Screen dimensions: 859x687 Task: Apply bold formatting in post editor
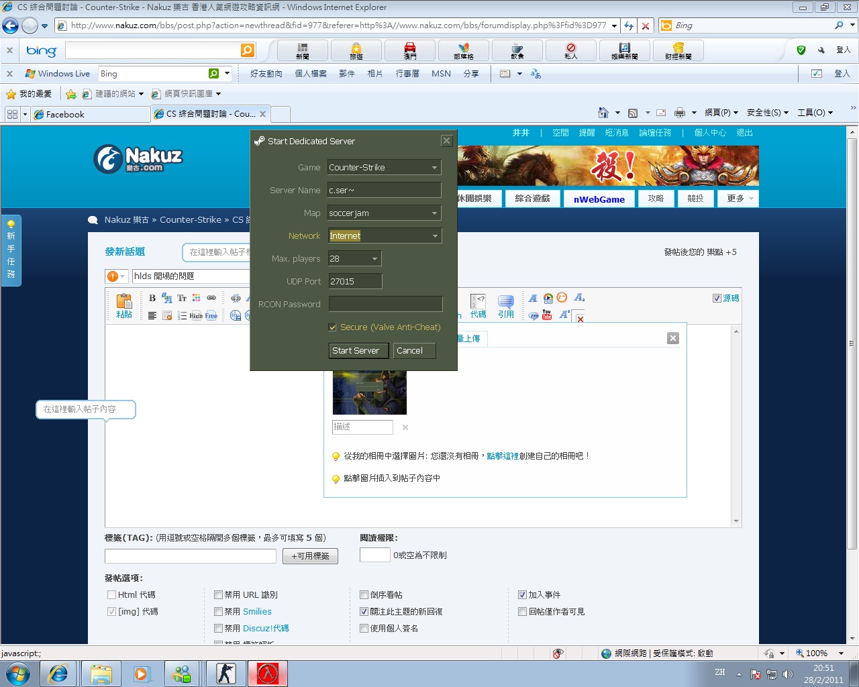point(152,299)
